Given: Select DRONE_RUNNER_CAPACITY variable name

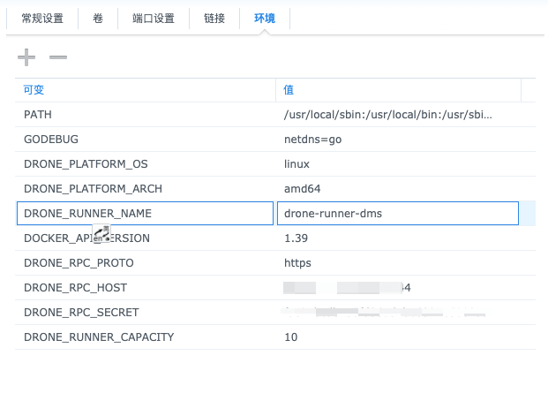Looking at the screenshot, I should 99,337.
